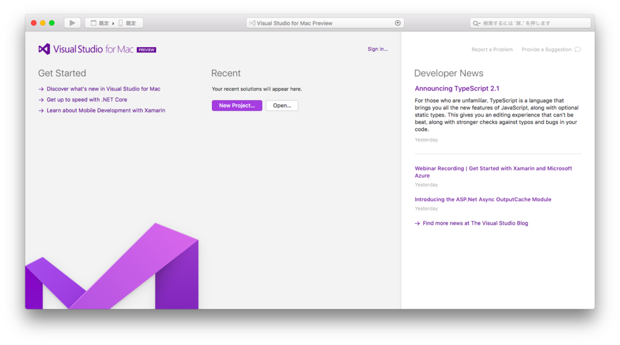Click the Visual Studio logo in the status bar
The image size is (620, 345).
[x=252, y=23]
